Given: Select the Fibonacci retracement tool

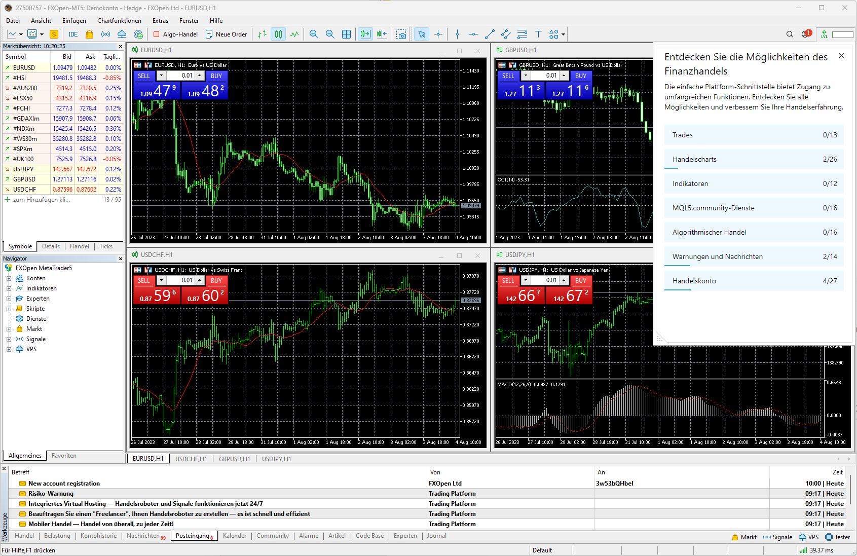Looking at the screenshot, I should [522, 34].
